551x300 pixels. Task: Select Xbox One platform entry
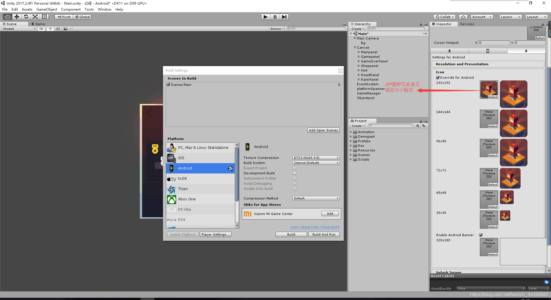coord(200,199)
